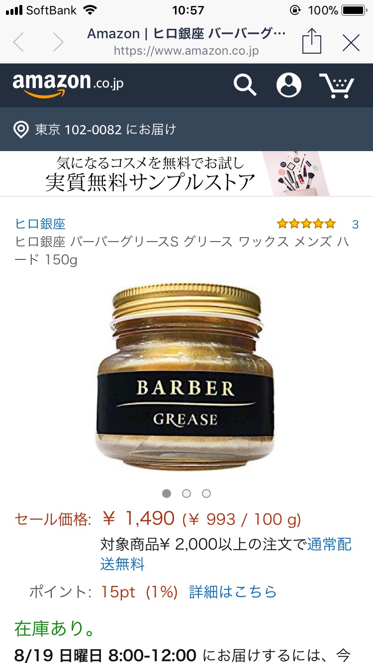
Task: Go forward with the right arrow
Action: click(x=58, y=42)
